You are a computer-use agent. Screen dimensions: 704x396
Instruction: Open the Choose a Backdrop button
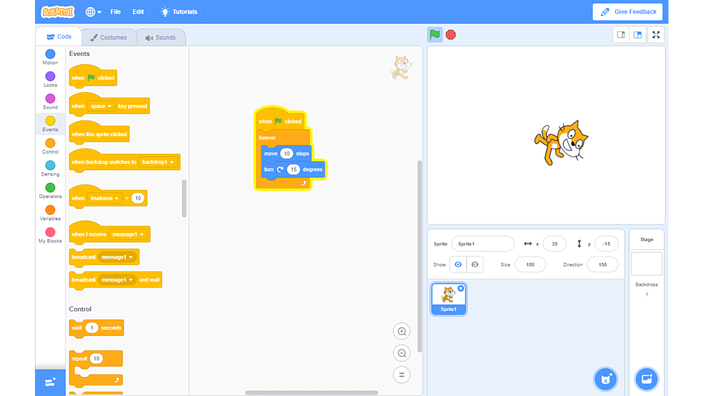(x=646, y=379)
